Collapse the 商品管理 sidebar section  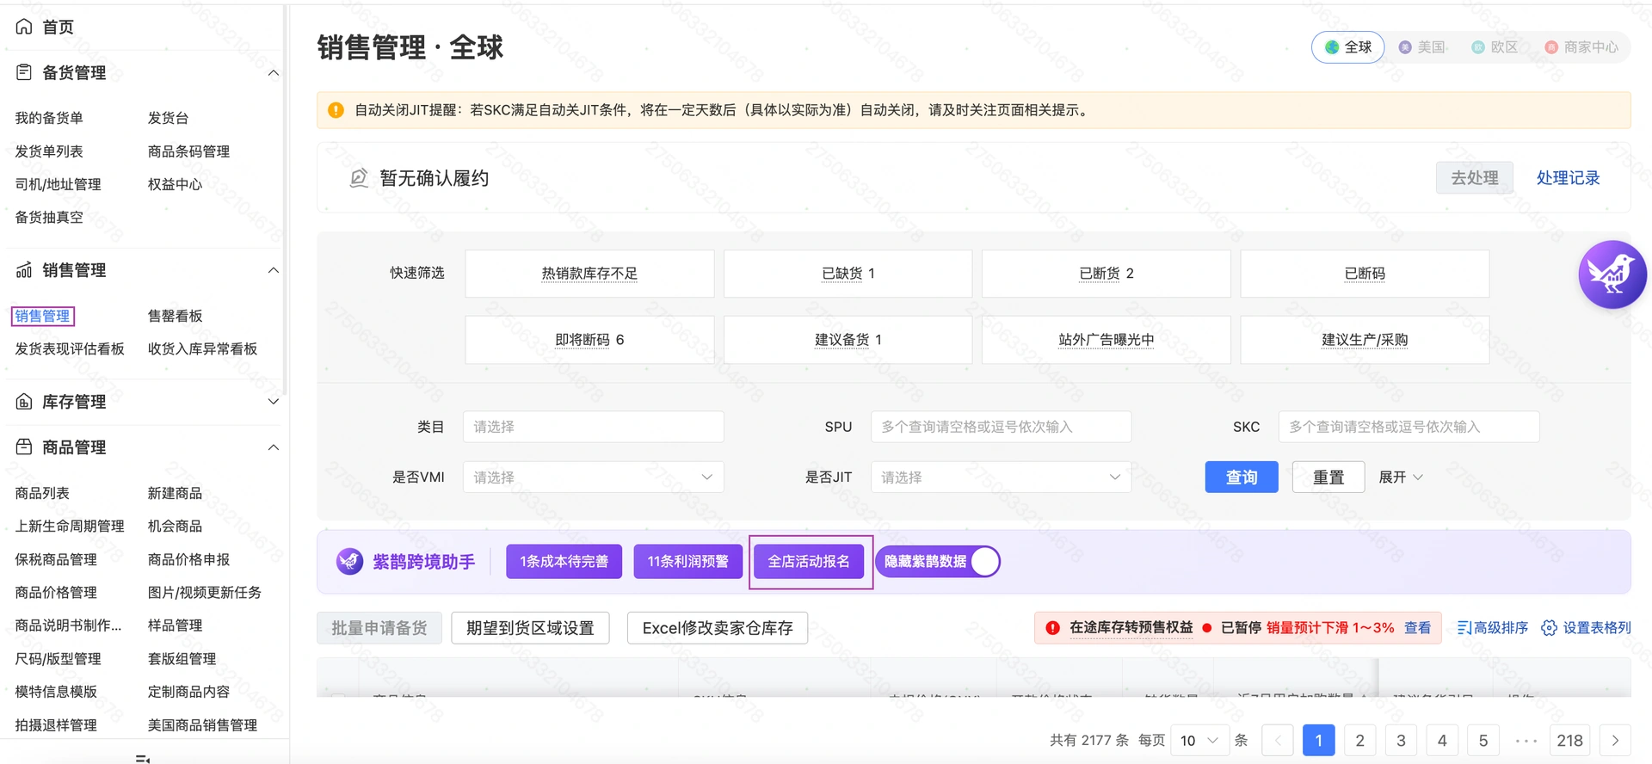274,447
